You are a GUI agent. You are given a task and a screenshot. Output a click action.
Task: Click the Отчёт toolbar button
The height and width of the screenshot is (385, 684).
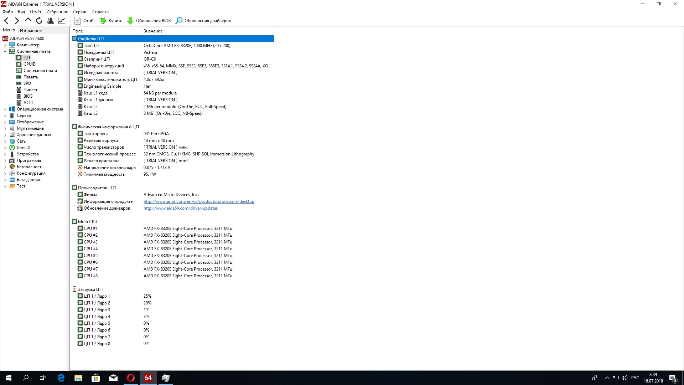point(85,21)
